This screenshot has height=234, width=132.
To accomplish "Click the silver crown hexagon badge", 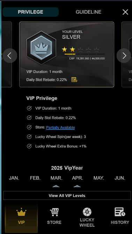I will pos(41,48).
